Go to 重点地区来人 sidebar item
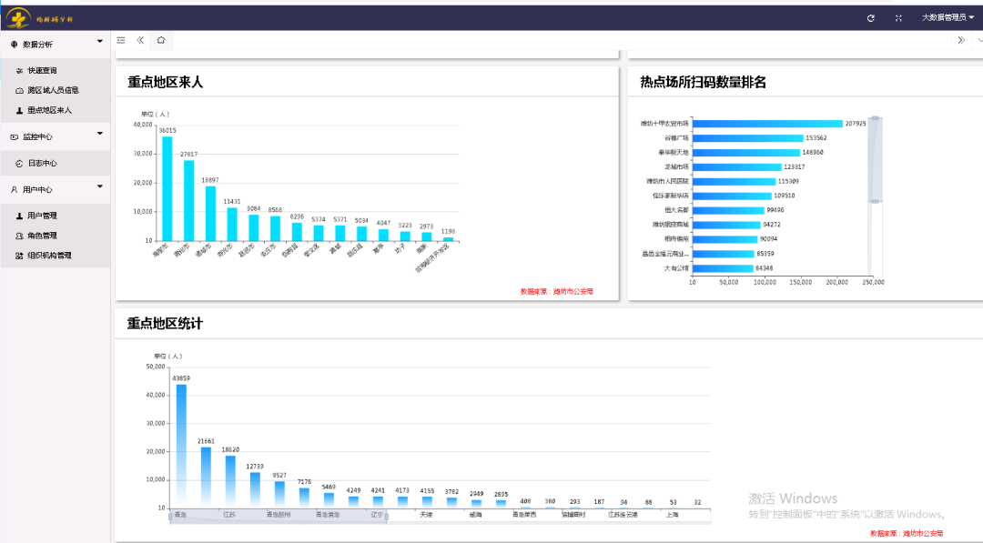Screen dimensions: 983x543 click(49, 110)
